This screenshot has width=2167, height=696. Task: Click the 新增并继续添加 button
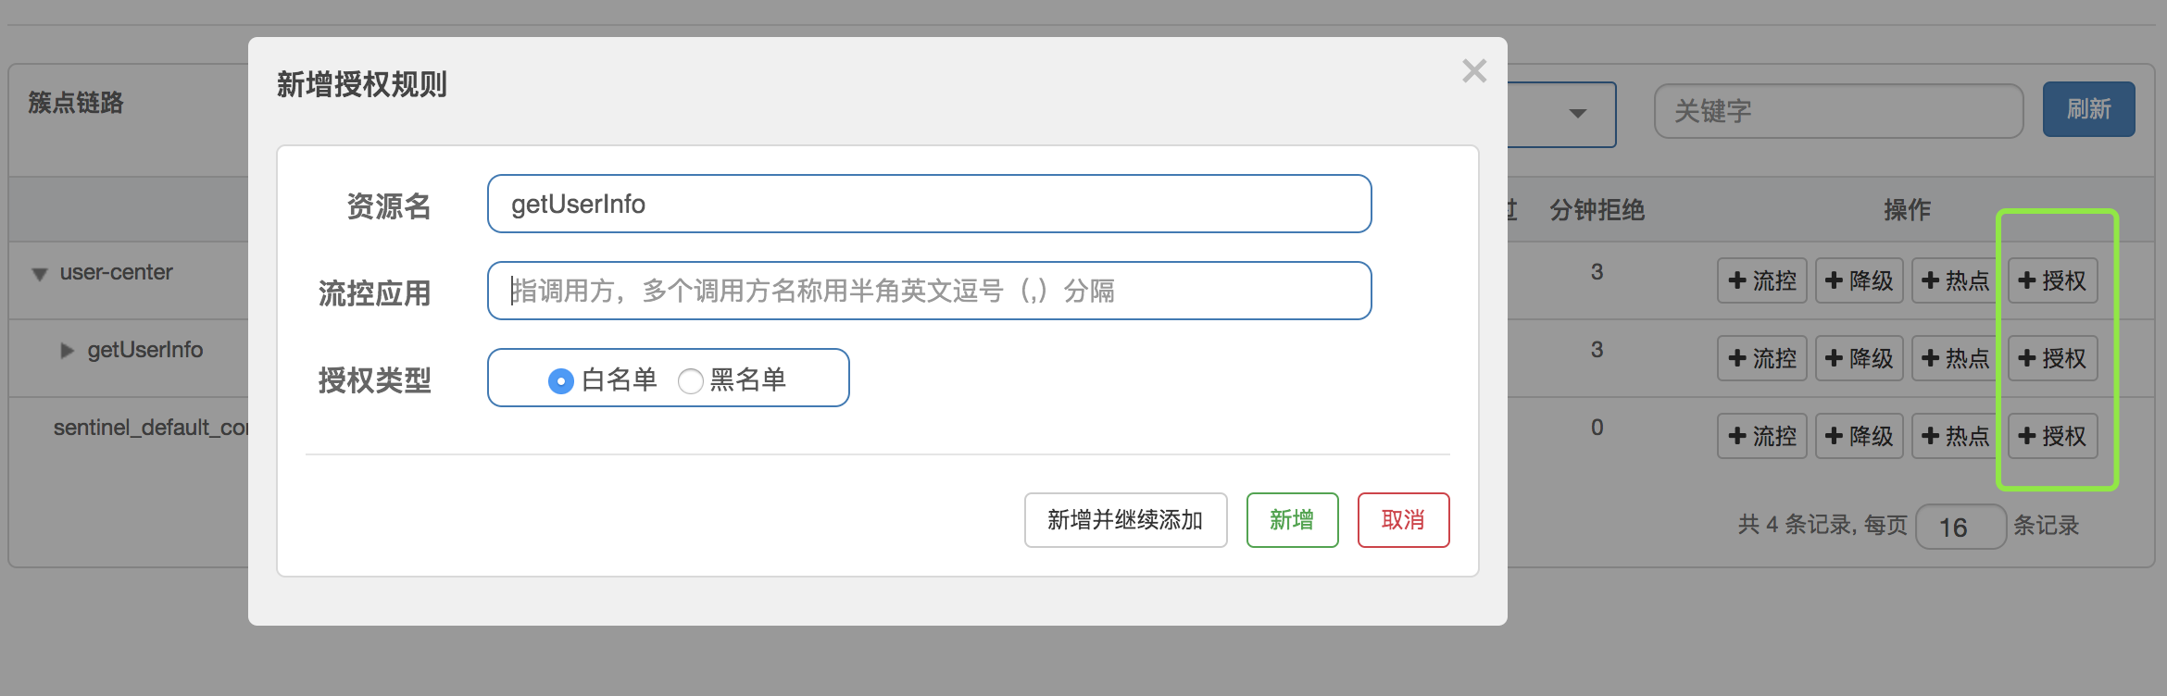[1125, 520]
